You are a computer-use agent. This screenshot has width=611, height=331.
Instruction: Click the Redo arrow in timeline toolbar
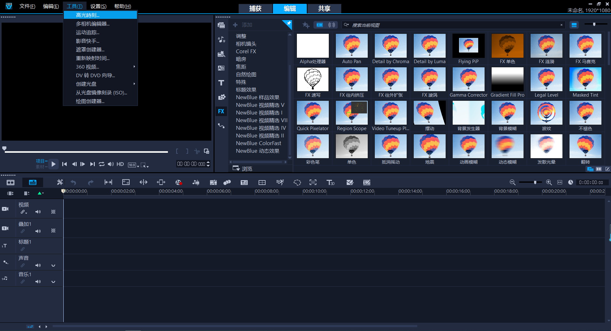coord(91,182)
